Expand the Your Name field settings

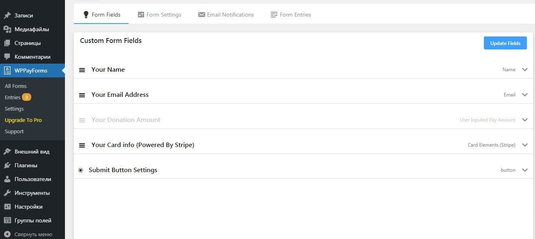(525, 70)
